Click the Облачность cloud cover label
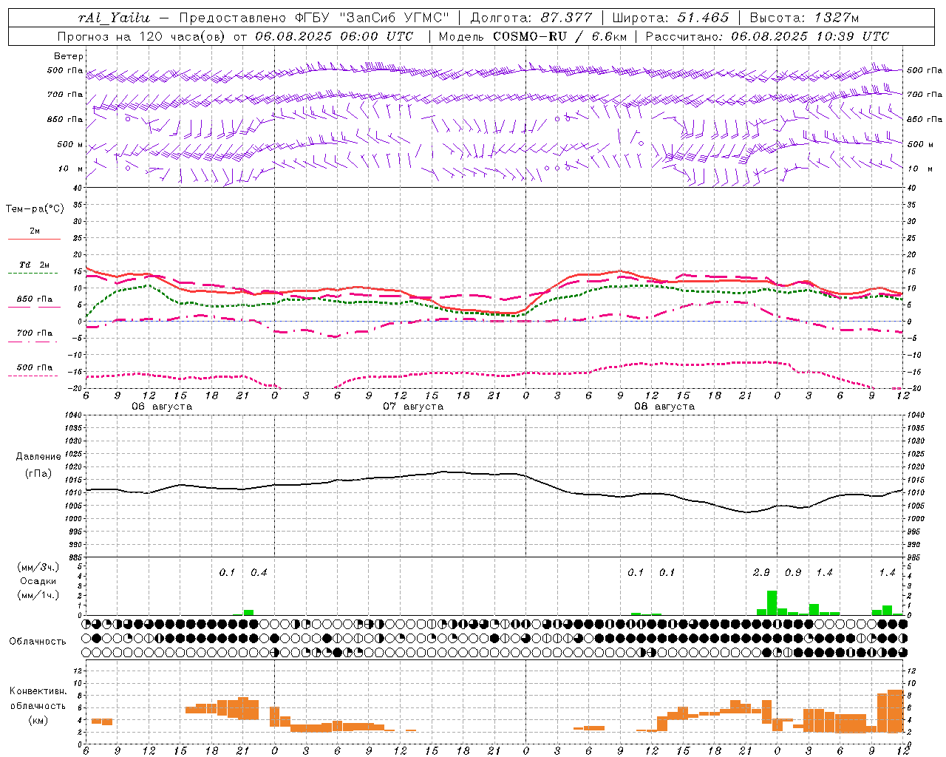 38,642
